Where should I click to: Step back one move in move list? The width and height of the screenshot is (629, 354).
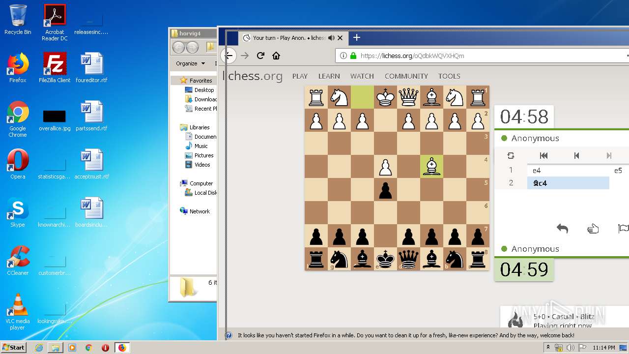576,155
